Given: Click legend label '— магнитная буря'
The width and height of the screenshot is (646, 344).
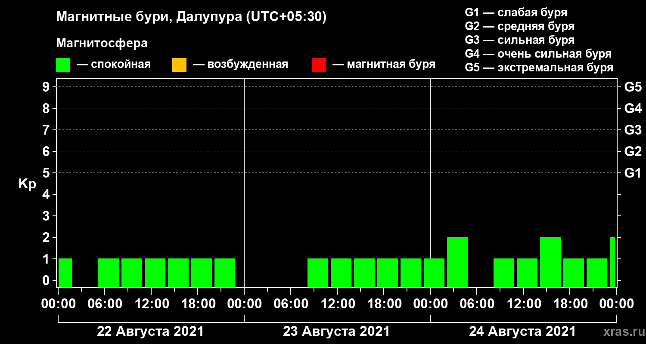Looking at the screenshot, I should click(x=384, y=64).
